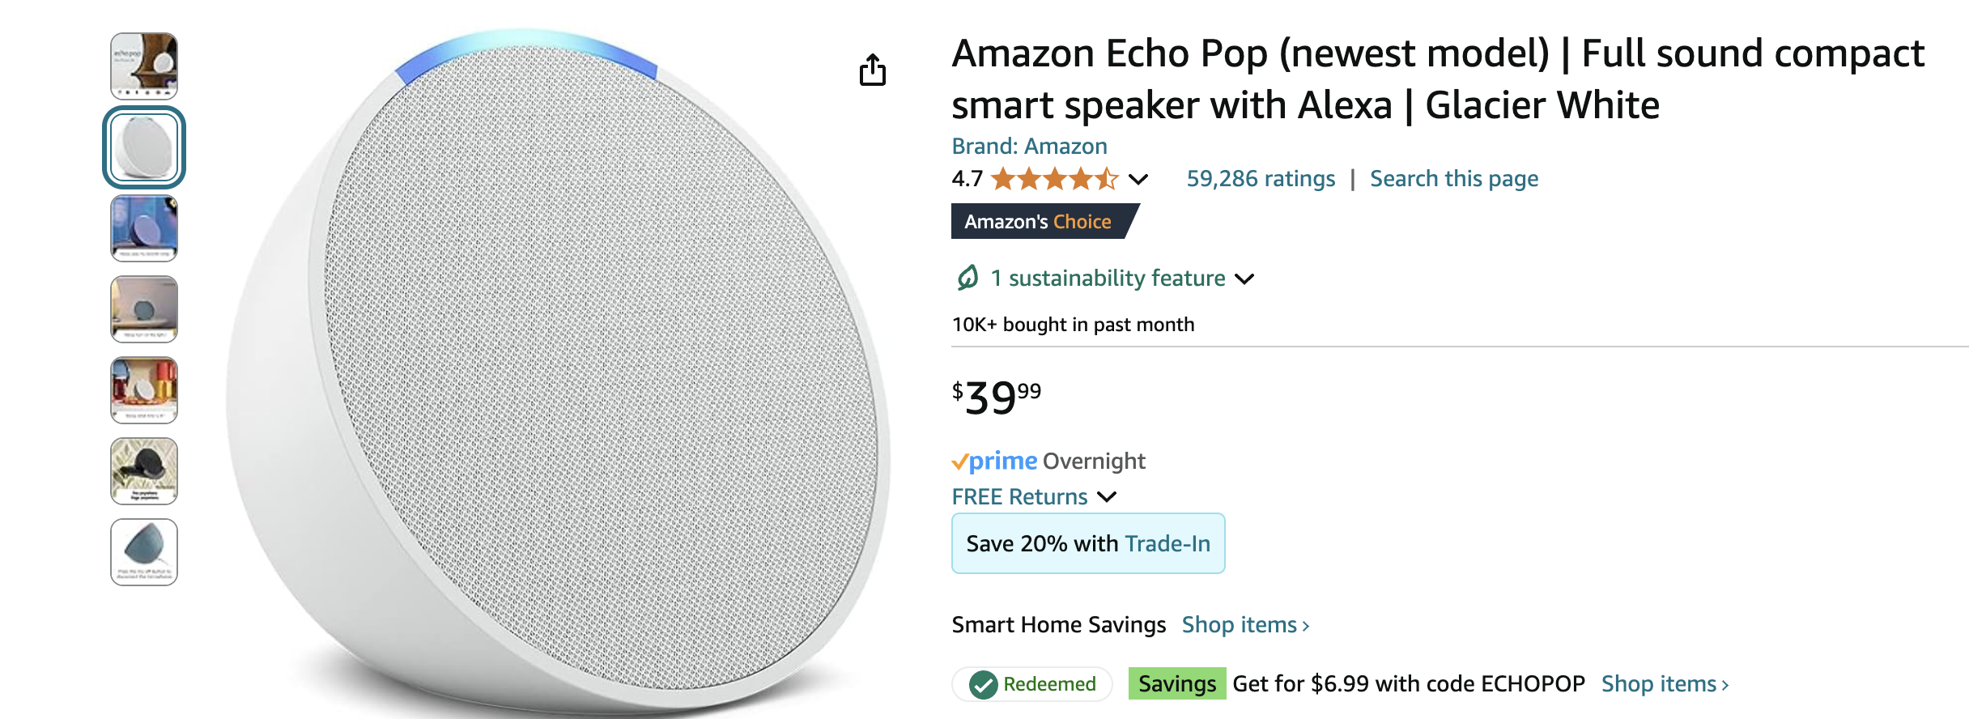This screenshot has height=719, width=1969.
Task: Click the Amazon's Choice badge
Action: pos(1039,222)
